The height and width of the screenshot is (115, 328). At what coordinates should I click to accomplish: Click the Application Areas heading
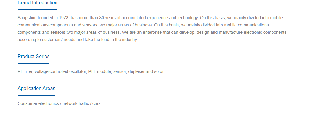pyautogui.click(x=36, y=89)
